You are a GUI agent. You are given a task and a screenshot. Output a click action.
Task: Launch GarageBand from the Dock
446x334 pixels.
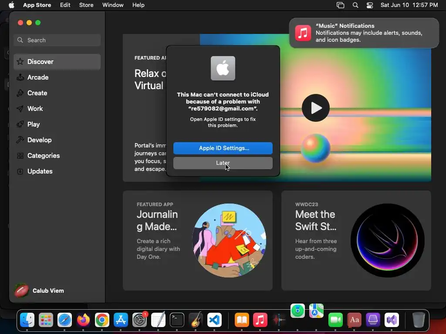196,320
